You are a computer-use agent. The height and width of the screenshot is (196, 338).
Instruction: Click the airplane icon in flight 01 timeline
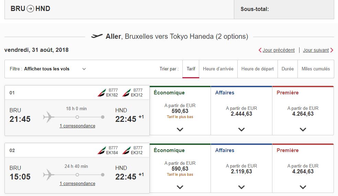click(x=48, y=117)
